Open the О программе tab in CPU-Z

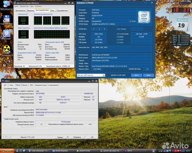pyautogui.click(x=53, y=85)
